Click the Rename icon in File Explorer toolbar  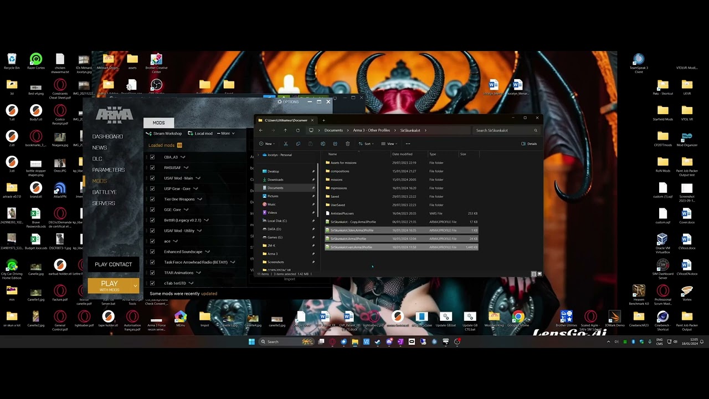click(322, 144)
